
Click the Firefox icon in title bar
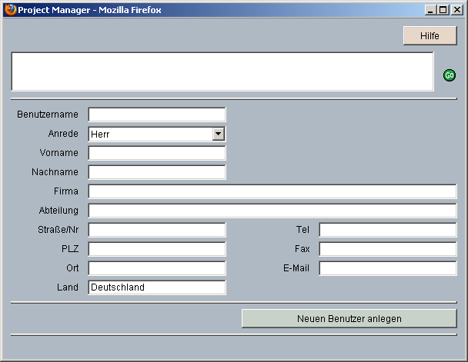pos(10,10)
